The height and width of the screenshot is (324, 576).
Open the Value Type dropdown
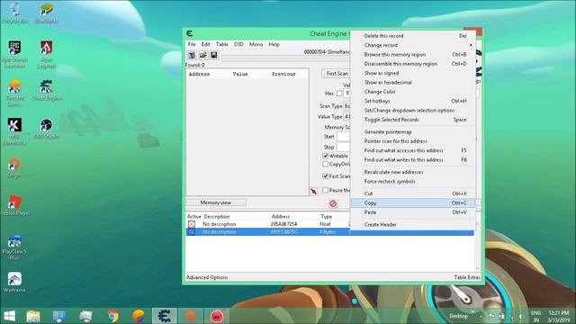(x=346, y=116)
